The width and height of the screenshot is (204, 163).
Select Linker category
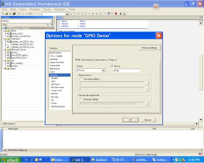tap(52, 72)
